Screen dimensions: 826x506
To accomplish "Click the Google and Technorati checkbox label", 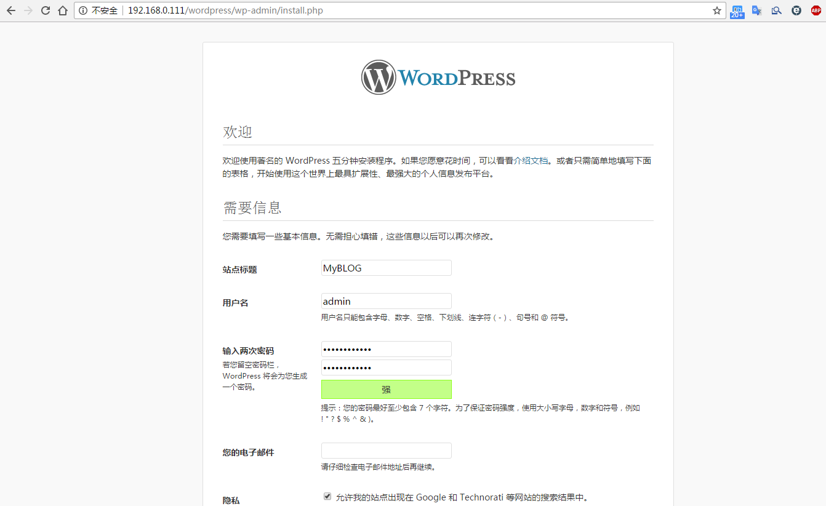I will click(x=462, y=497).
